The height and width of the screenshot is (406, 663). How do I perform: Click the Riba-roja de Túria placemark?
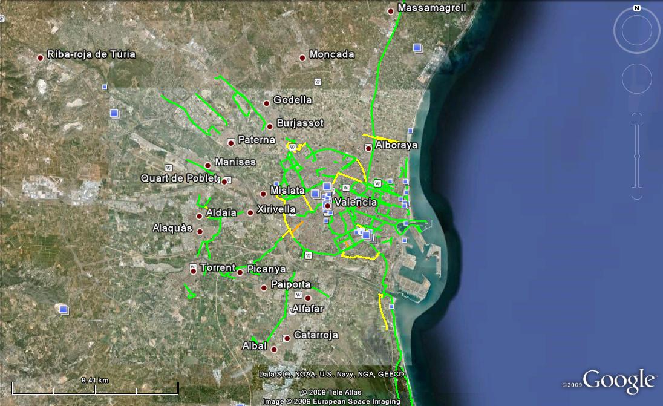[41, 57]
